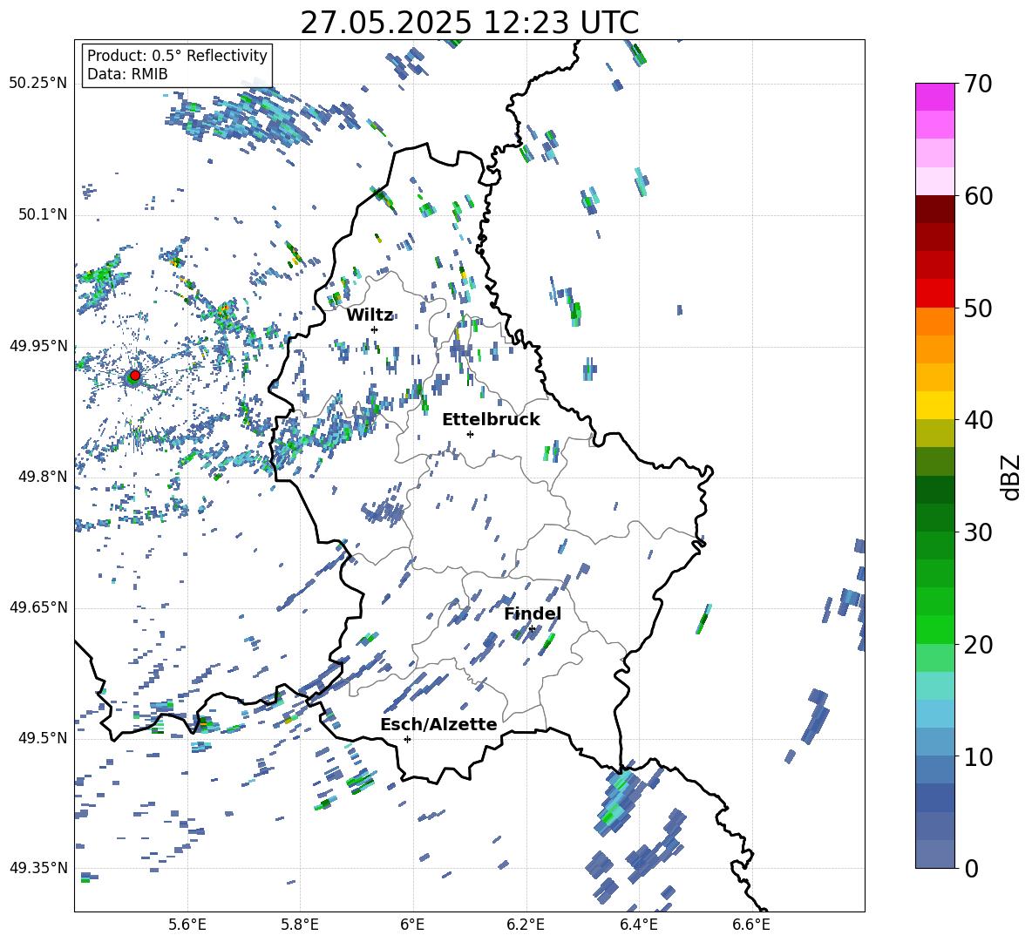
Task: Click the colorbar tick label '0'
Action: [x=971, y=868]
